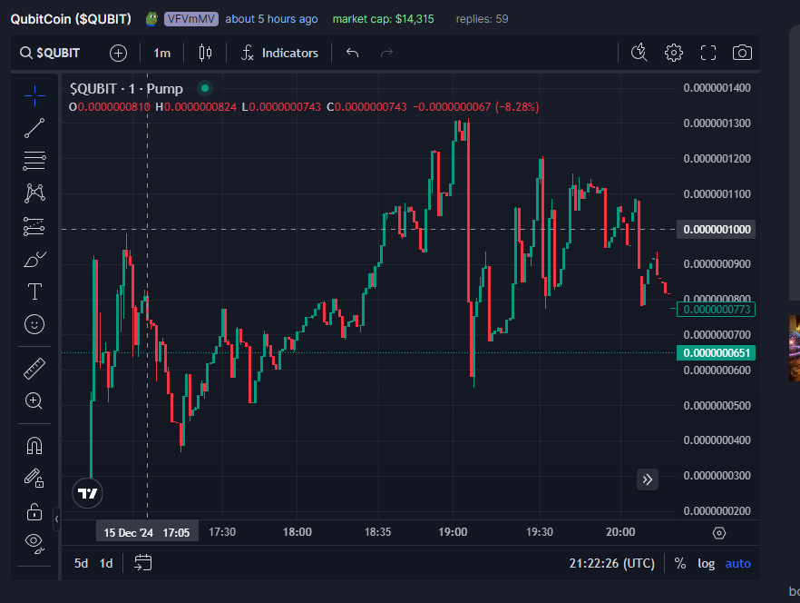Select the crosshair cursor tool
This screenshot has height=603, width=800.
tap(34, 95)
